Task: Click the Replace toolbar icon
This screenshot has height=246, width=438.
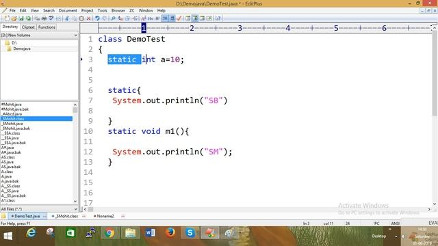Action: coord(120,18)
